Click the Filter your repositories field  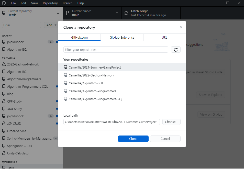tap(116, 50)
